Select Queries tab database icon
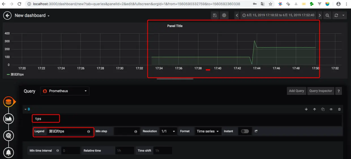Screen dimensions: 351x159 [x=9, y=102]
